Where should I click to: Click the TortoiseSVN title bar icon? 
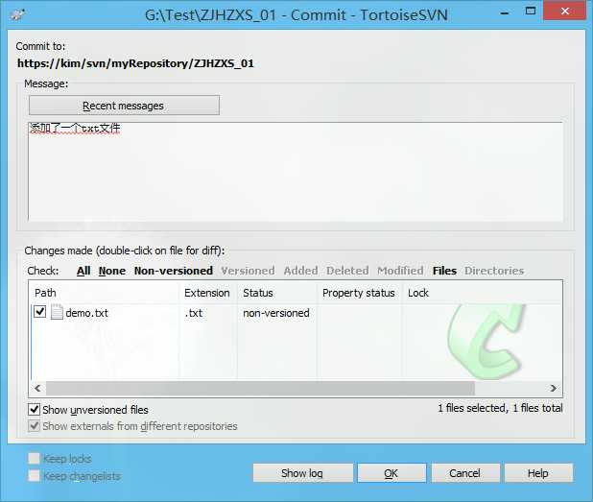pyautogui.click(x=17, y=15)
